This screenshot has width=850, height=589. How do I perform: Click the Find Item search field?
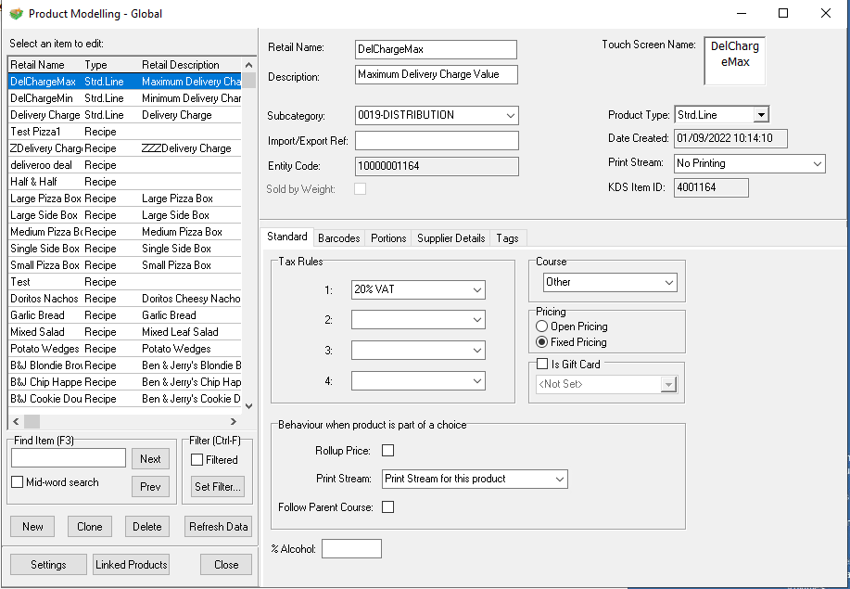69,458
